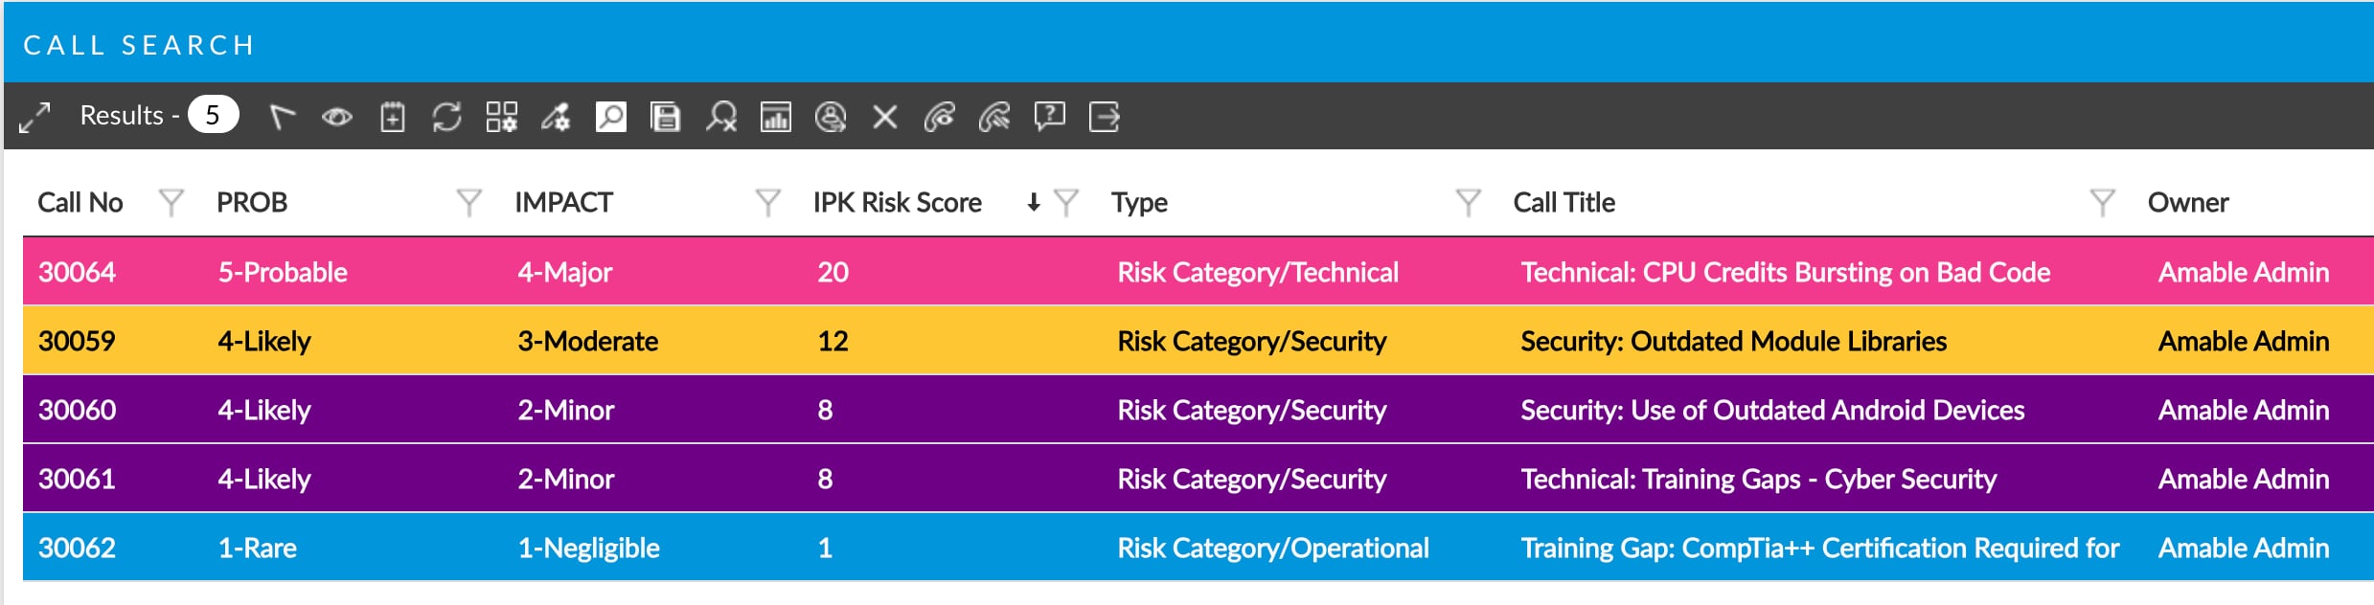The width and height of the screenshot is (2374, 605).
Task: Click risk score 1 in row 30062
Action: (824, 548)
